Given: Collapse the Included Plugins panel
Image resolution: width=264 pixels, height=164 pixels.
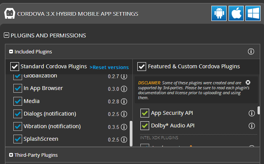Looking at the screenshot, I should click(x=11, y=51).
